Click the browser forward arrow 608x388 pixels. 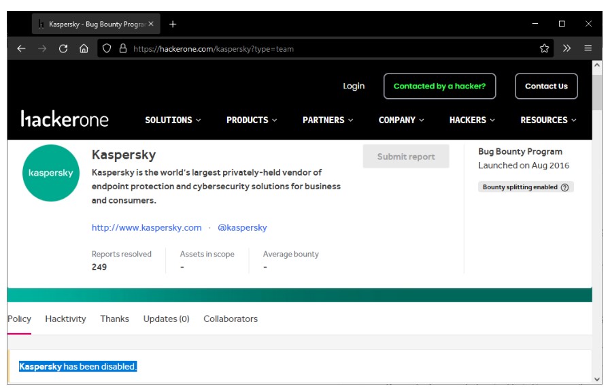[x=42, y=48]
